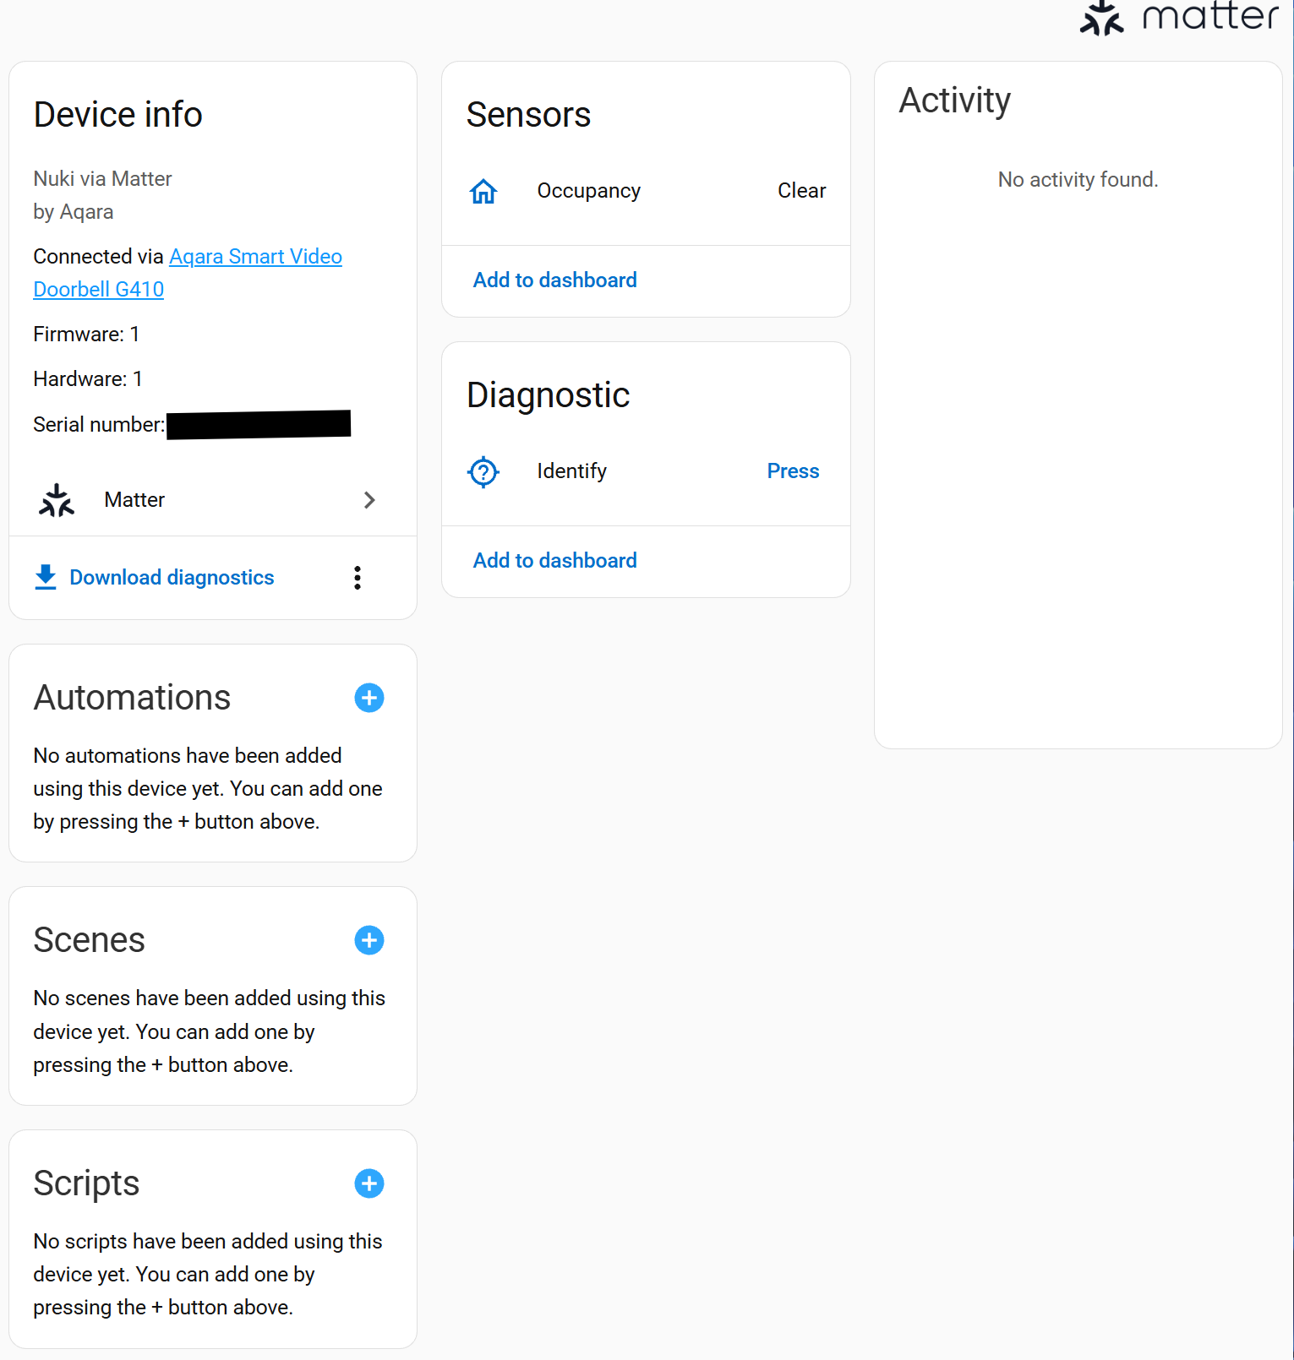Click the Occupancy sensor home icon
The width and height of the screenshot is (1294, 1360).
[483, 192]
